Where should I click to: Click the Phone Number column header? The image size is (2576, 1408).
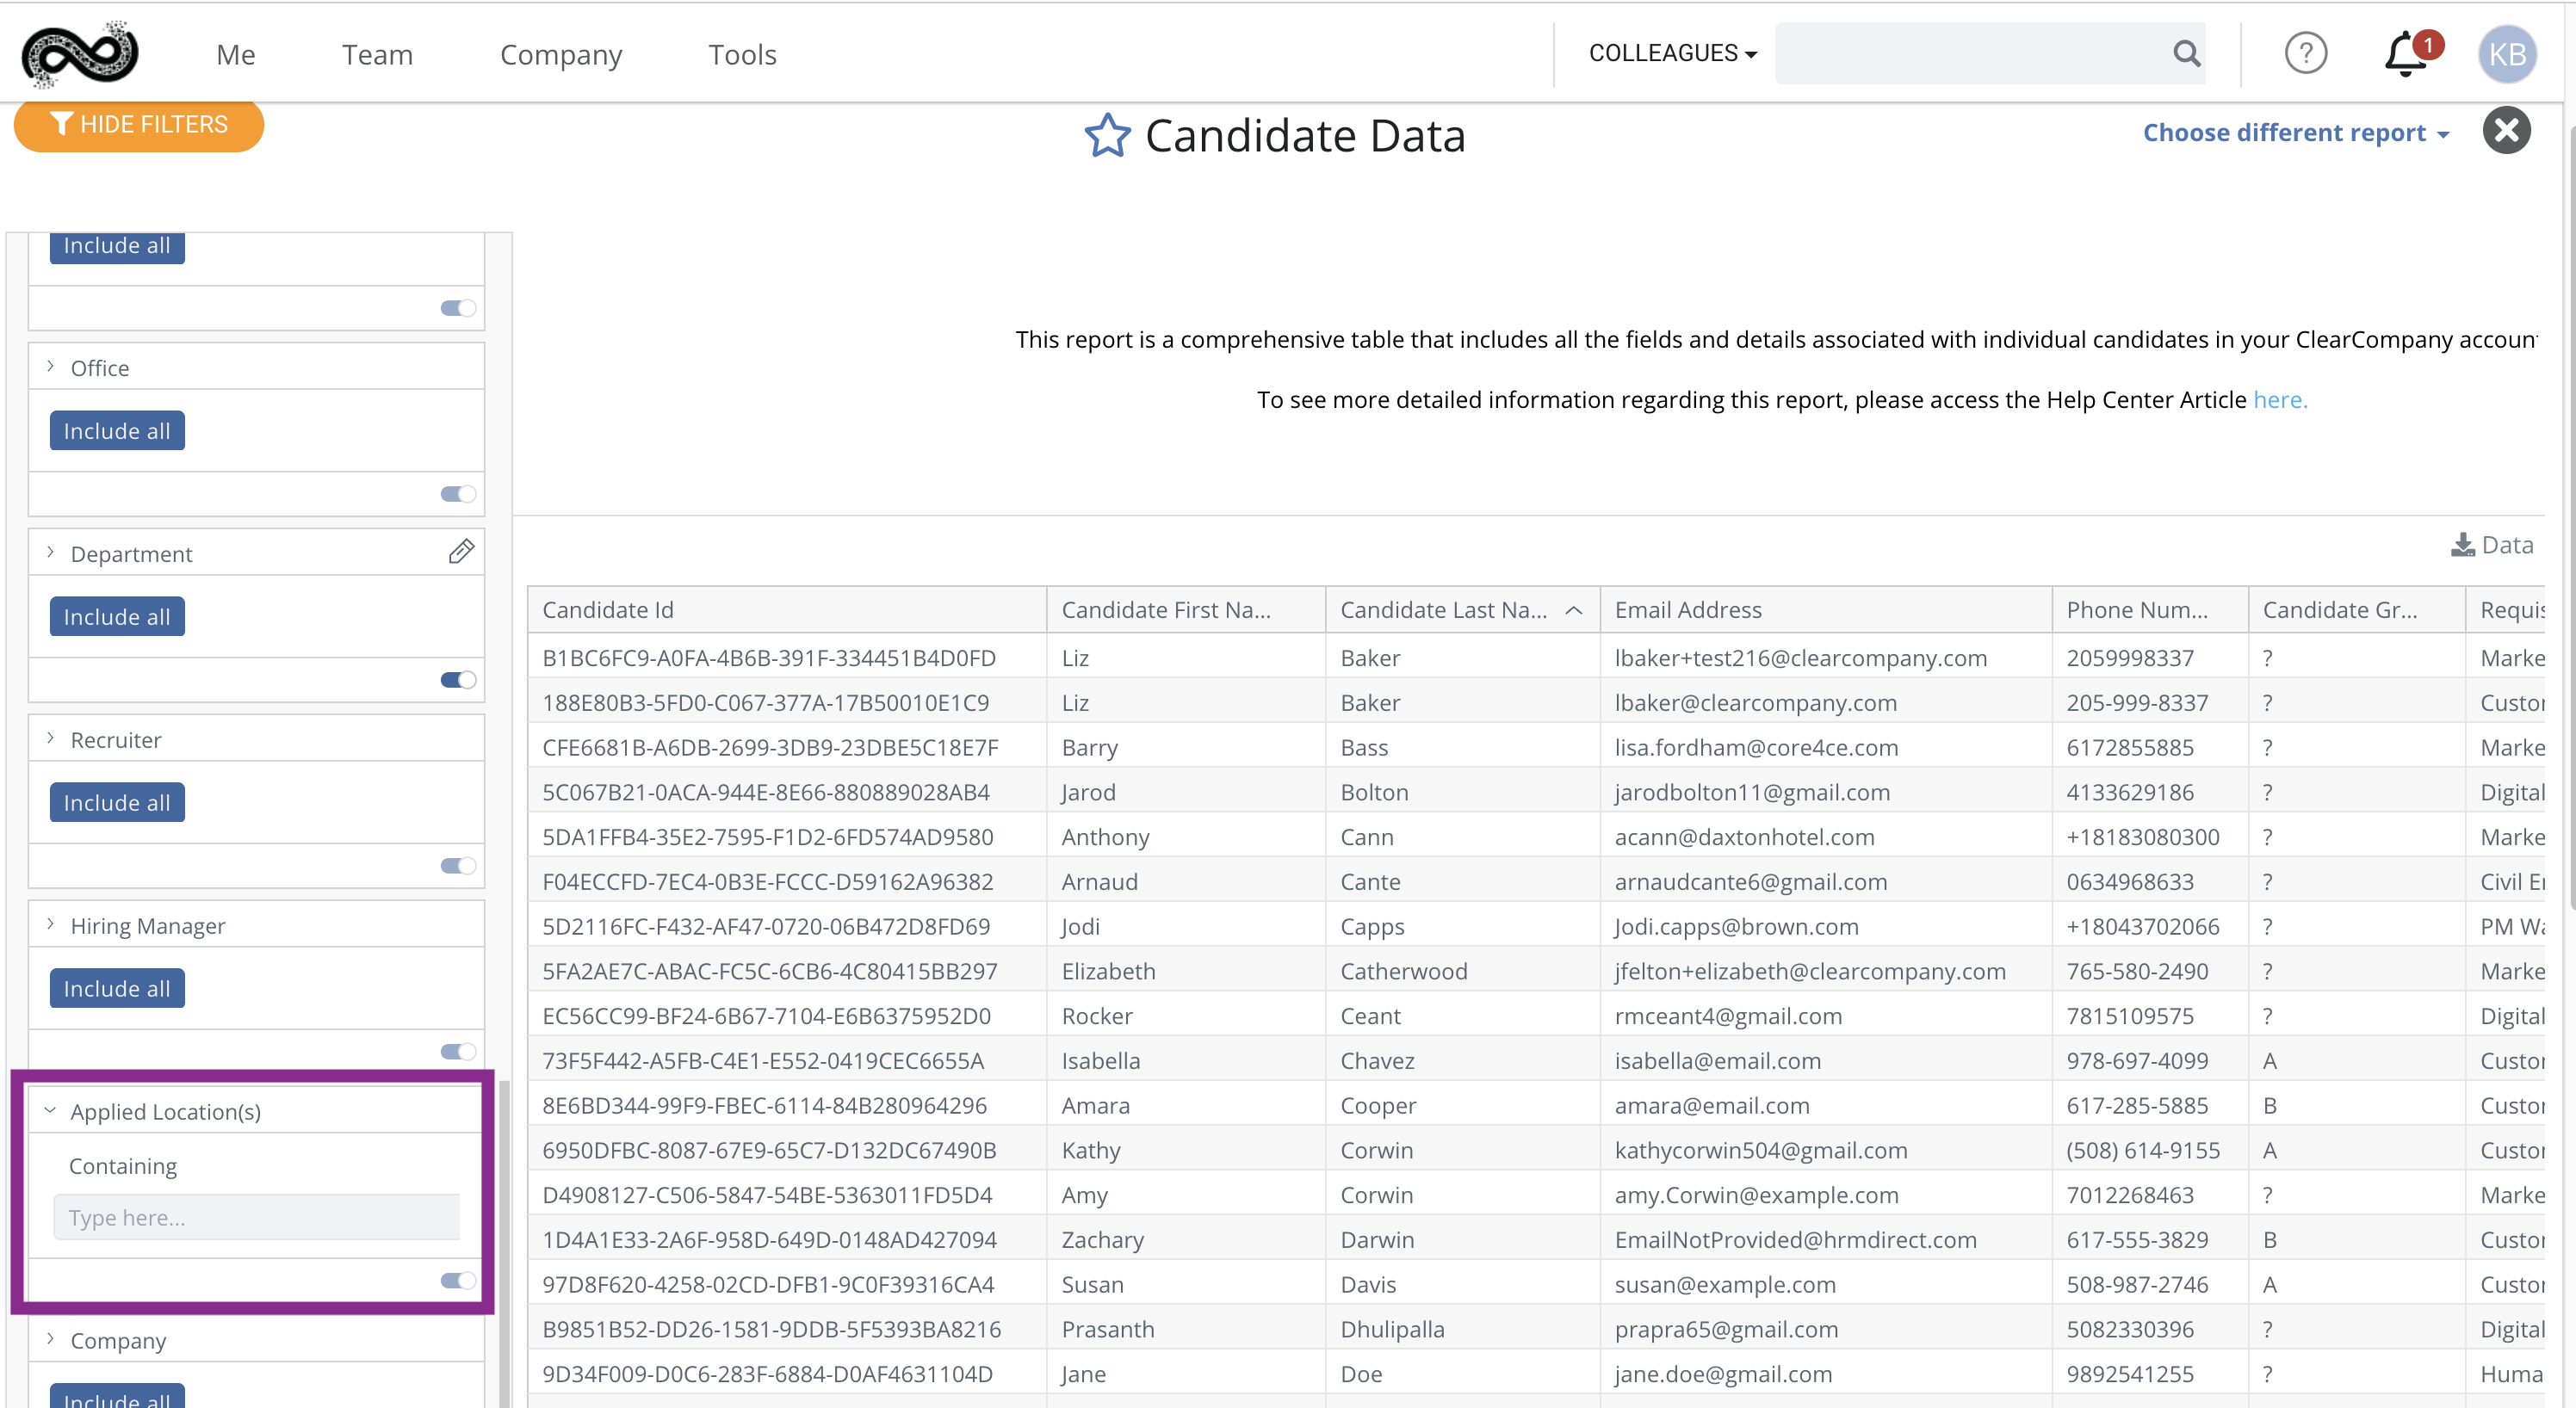tap(2150, 609)
